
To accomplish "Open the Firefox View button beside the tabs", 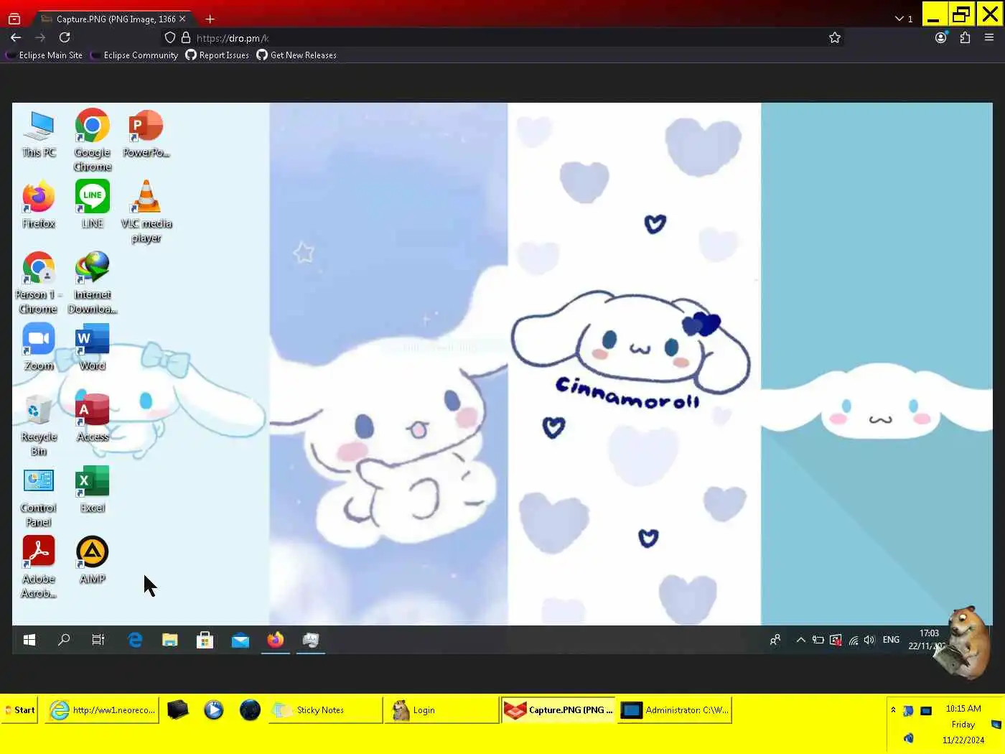I will 14,19.
